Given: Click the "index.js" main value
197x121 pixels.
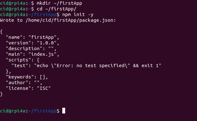Looking at the screenshot, I should point(42,54).
